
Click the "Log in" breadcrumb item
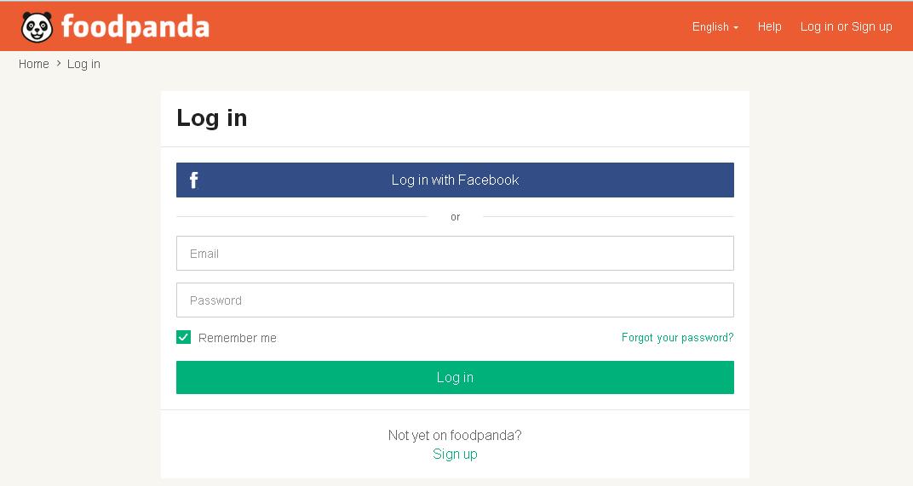(x=83, y=64)
